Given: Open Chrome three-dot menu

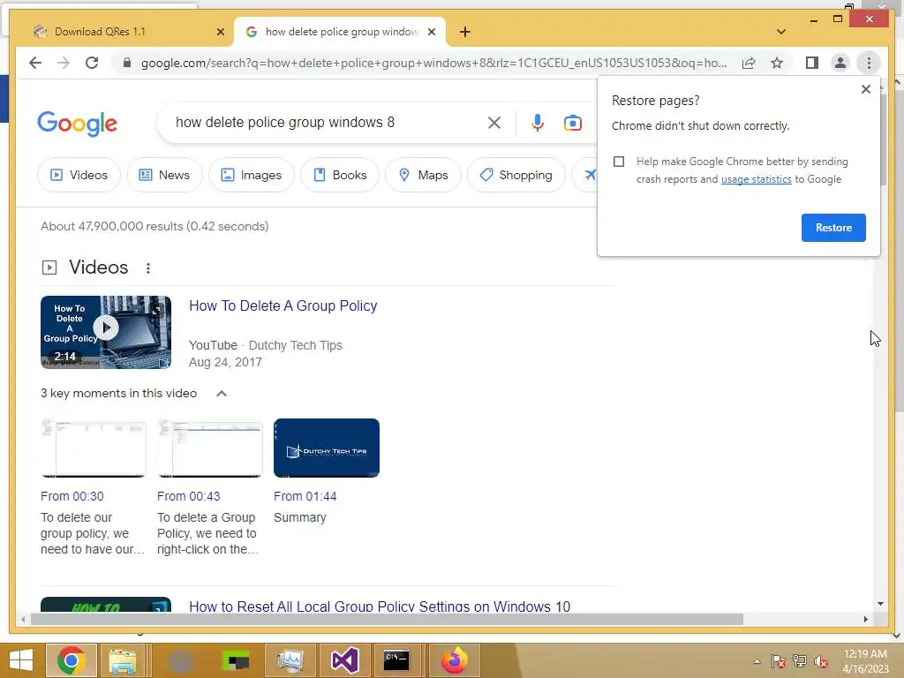Looking at the screenshot, I should [869, 63].
